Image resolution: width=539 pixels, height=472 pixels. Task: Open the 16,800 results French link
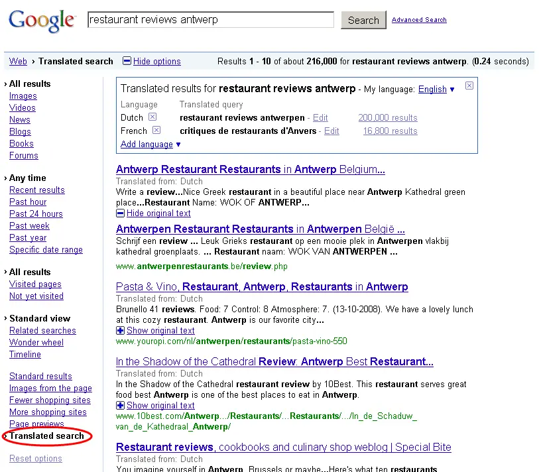click(390, 131)
